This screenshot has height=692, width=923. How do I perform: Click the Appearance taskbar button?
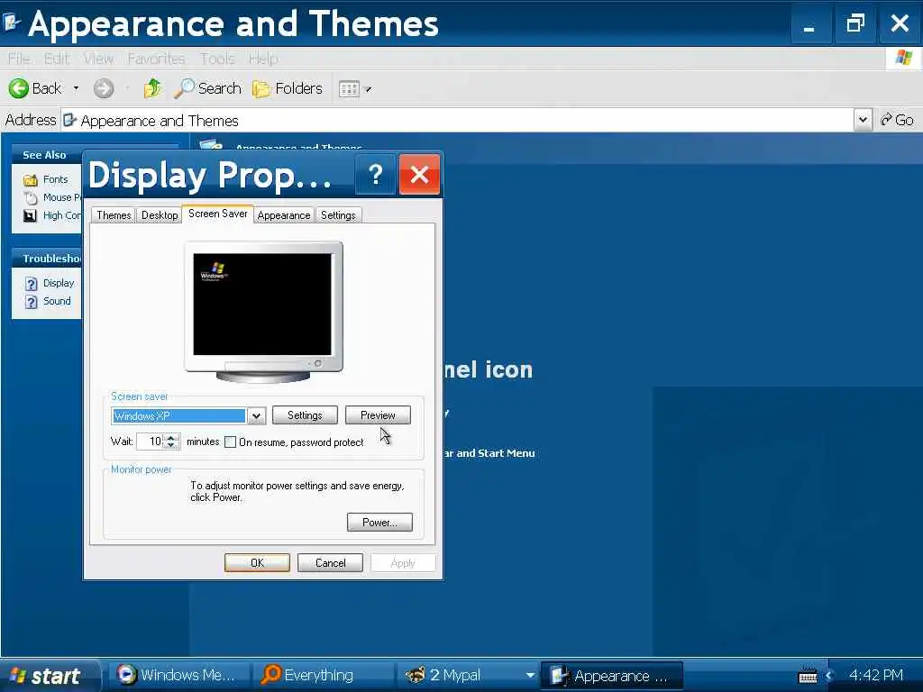pyautogui.click(x=612, y=676)
